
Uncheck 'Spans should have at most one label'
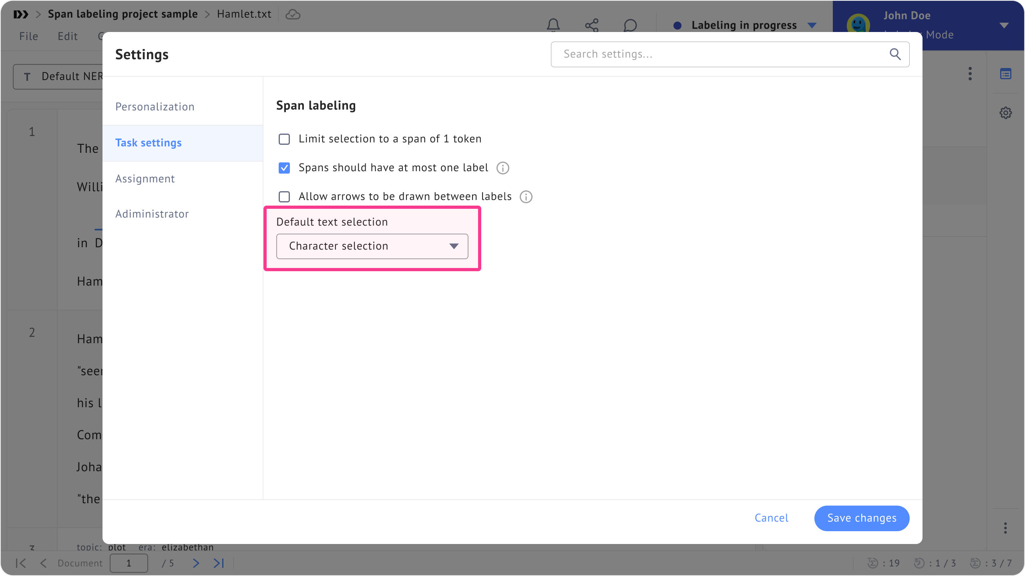point(284,168)
